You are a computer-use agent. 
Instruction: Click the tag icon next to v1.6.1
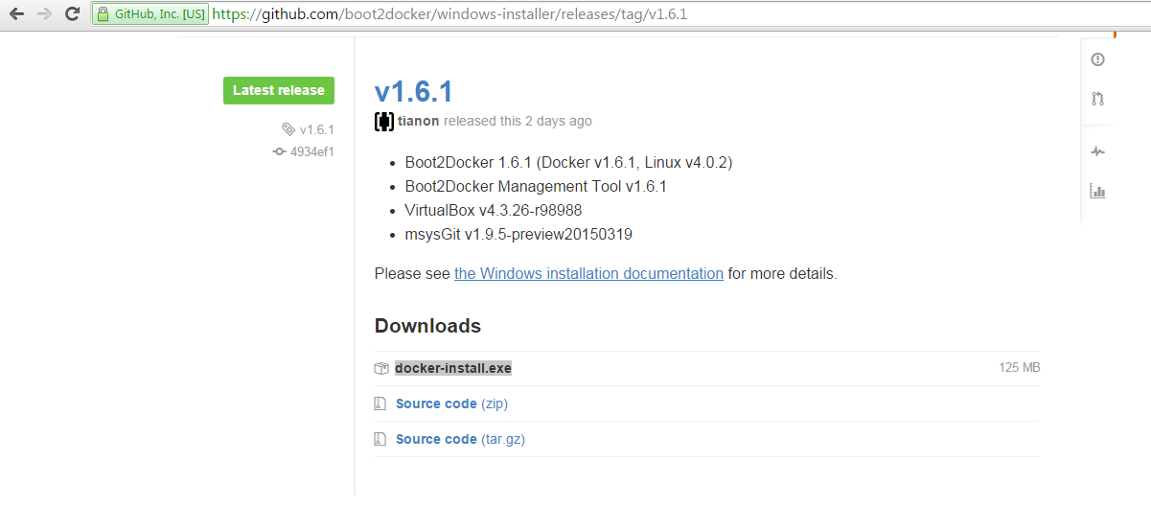(x=288, y=129)
